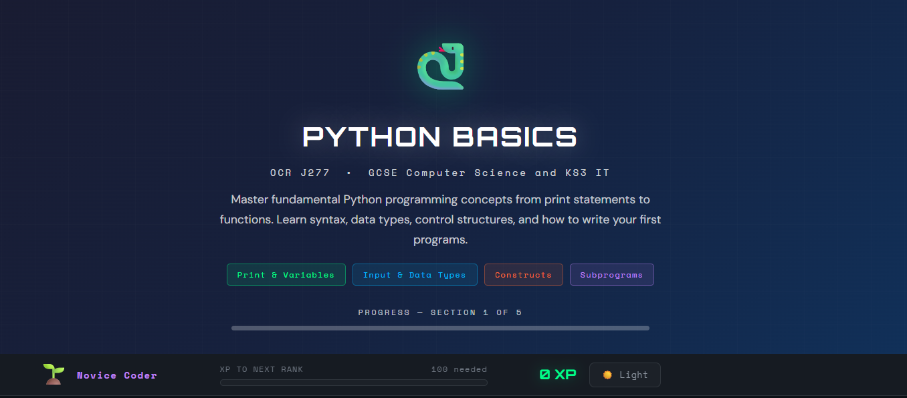Click the 'Master fundamental Python' description paragraph
The image size is (907, 398).
(x=440, y=219)
